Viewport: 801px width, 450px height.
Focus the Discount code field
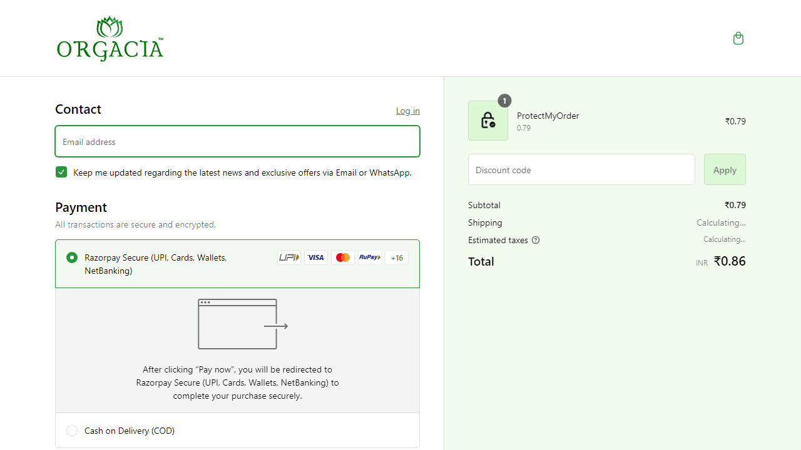581,169
